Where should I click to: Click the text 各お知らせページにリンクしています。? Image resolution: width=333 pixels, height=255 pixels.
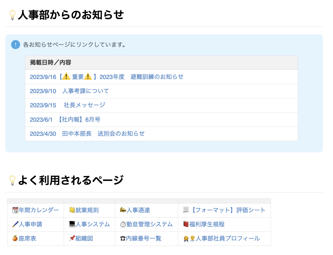pyautogui.click(x=75, y=45)
